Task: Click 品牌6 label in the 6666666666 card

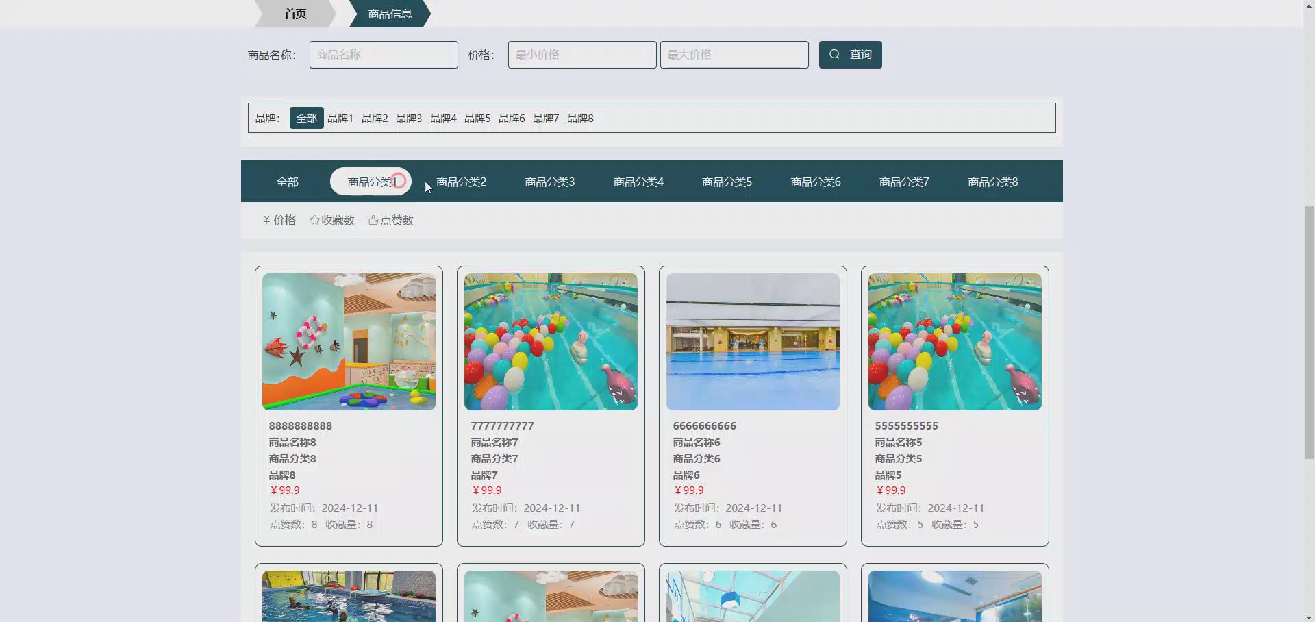Action: pyautogui.click(x=686, y=475)
